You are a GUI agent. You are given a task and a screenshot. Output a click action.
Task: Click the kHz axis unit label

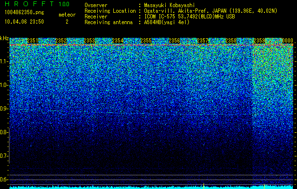coord(4,38)
